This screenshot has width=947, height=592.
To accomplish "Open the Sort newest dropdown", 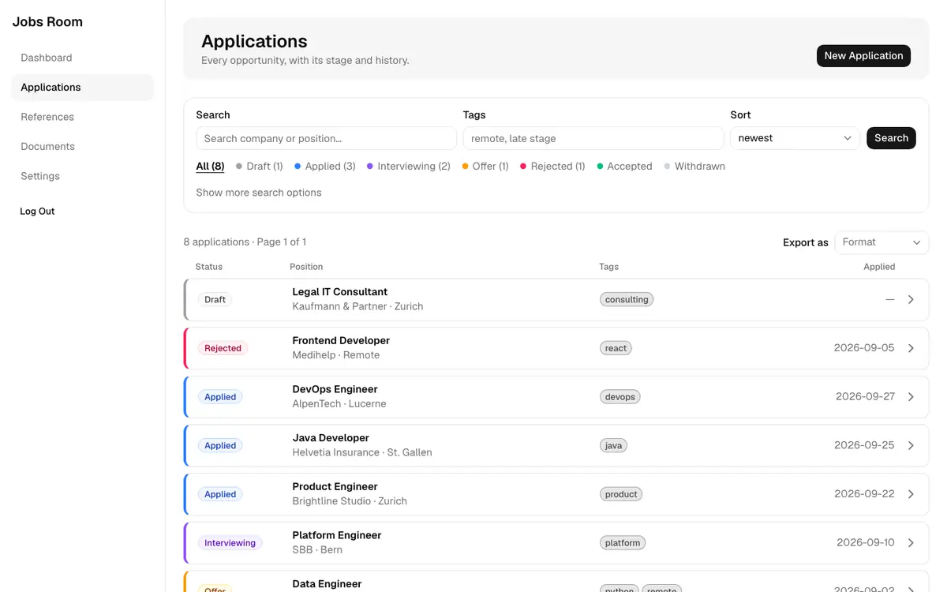I will [795, 138].
